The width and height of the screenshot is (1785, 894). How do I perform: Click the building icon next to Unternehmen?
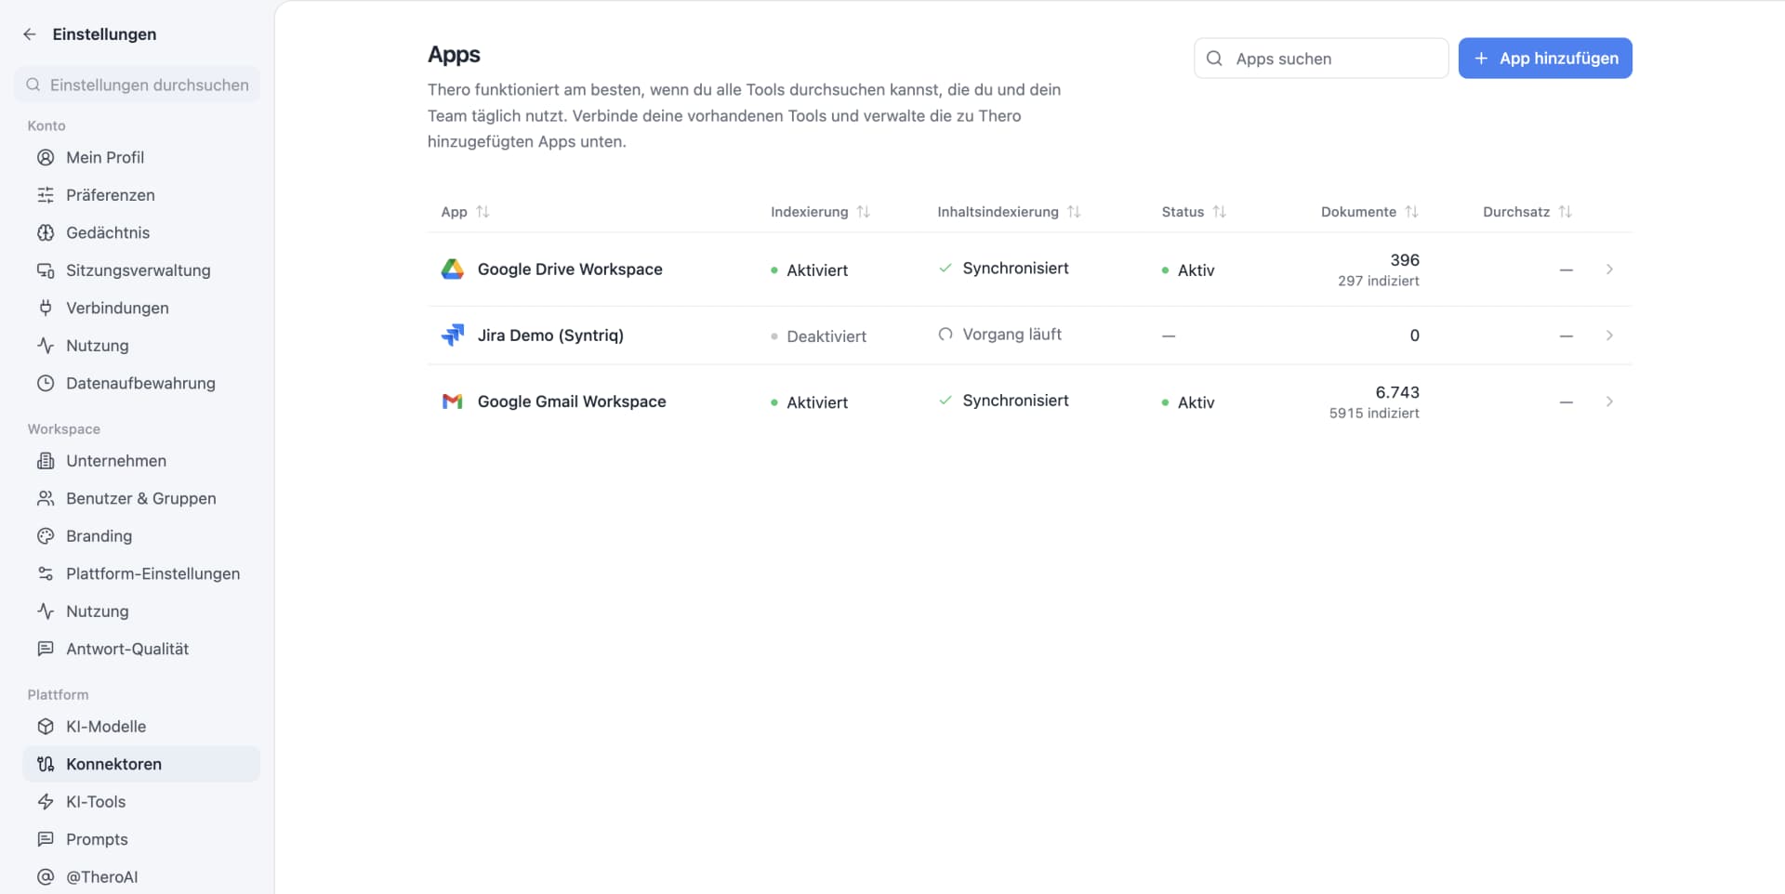(x=46, y=461)
